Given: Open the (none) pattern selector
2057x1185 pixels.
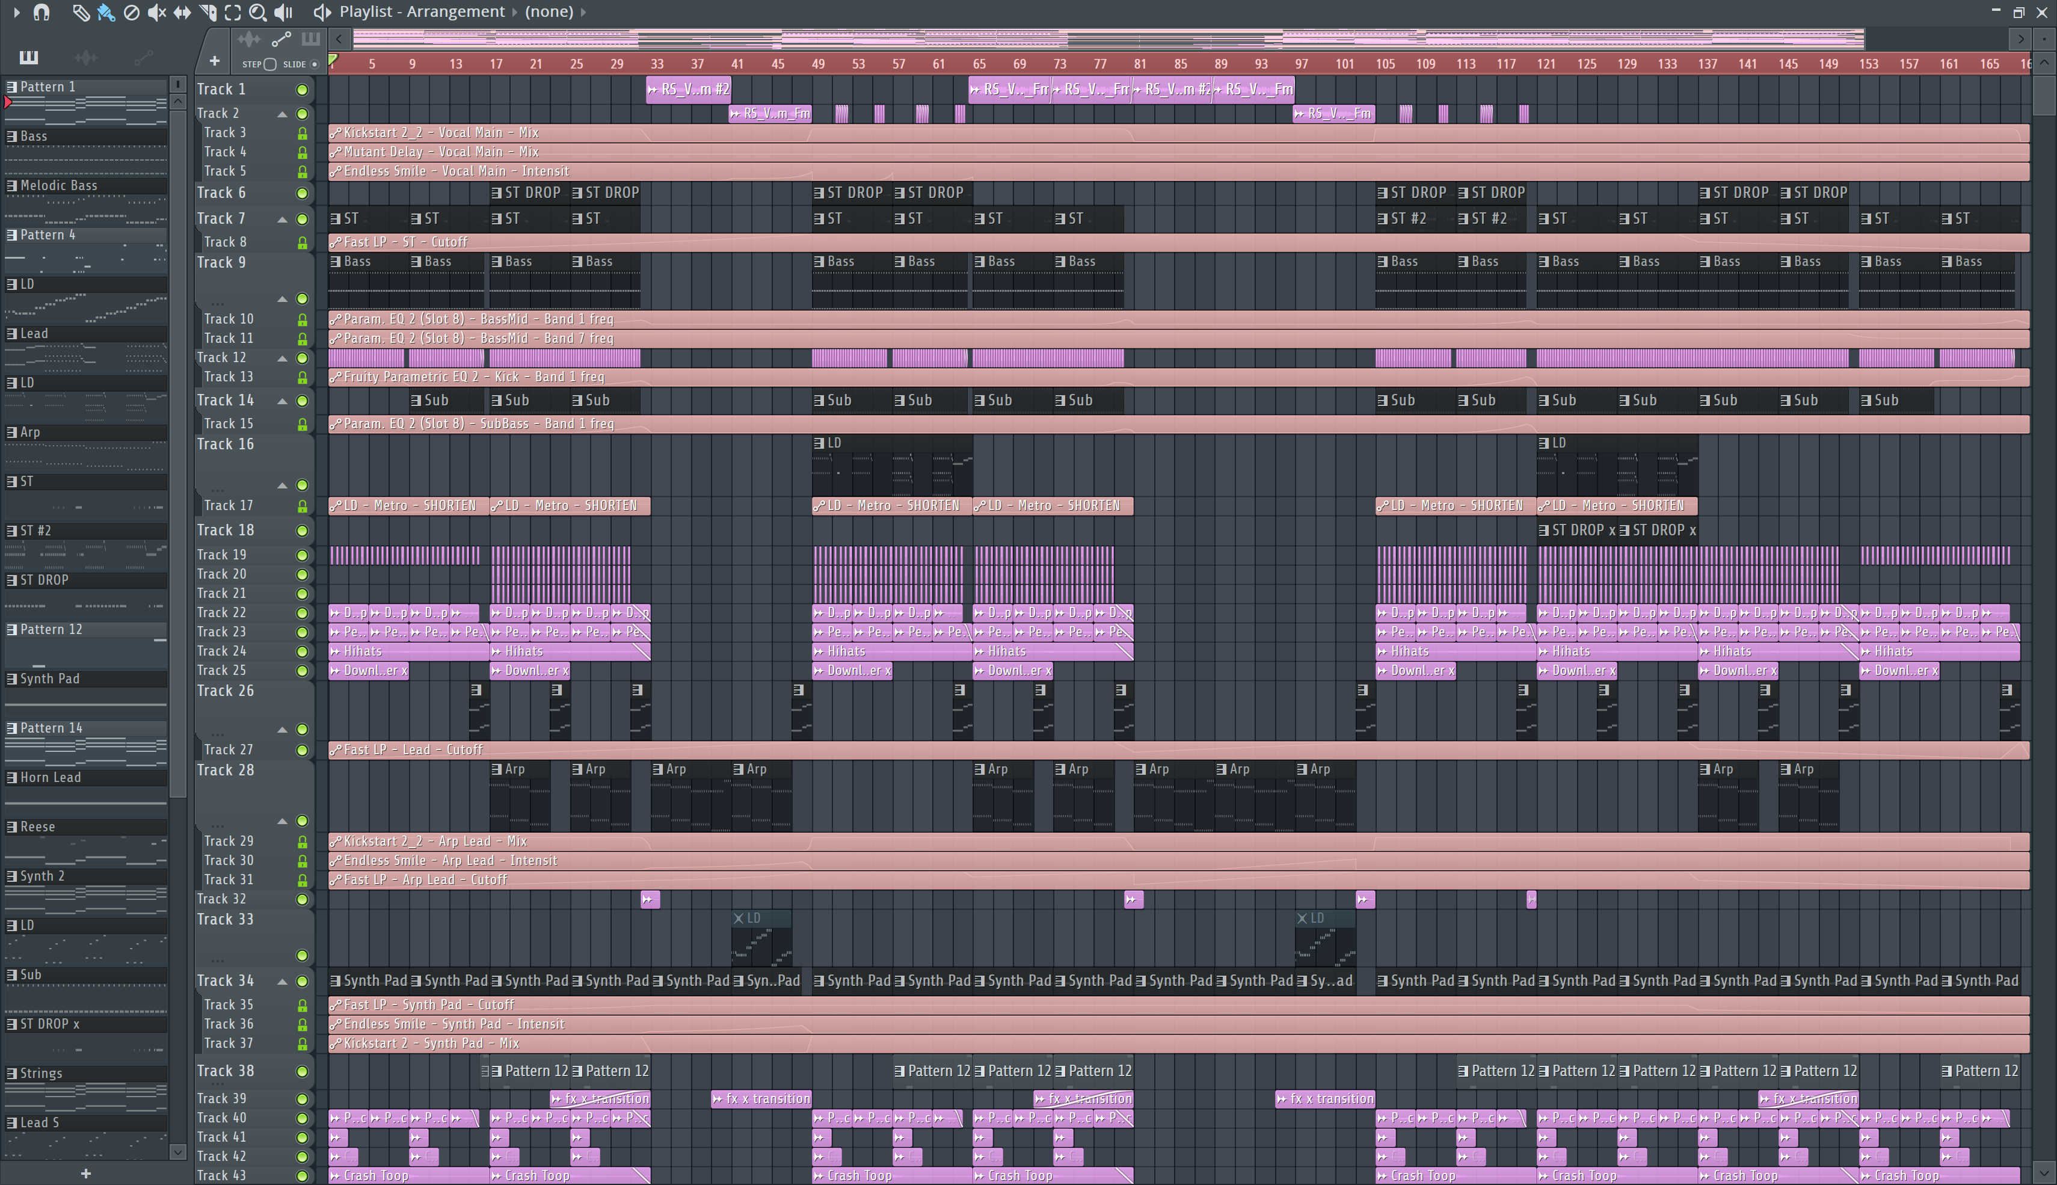Looking at the screenshot, I should [x=549, y=11].
